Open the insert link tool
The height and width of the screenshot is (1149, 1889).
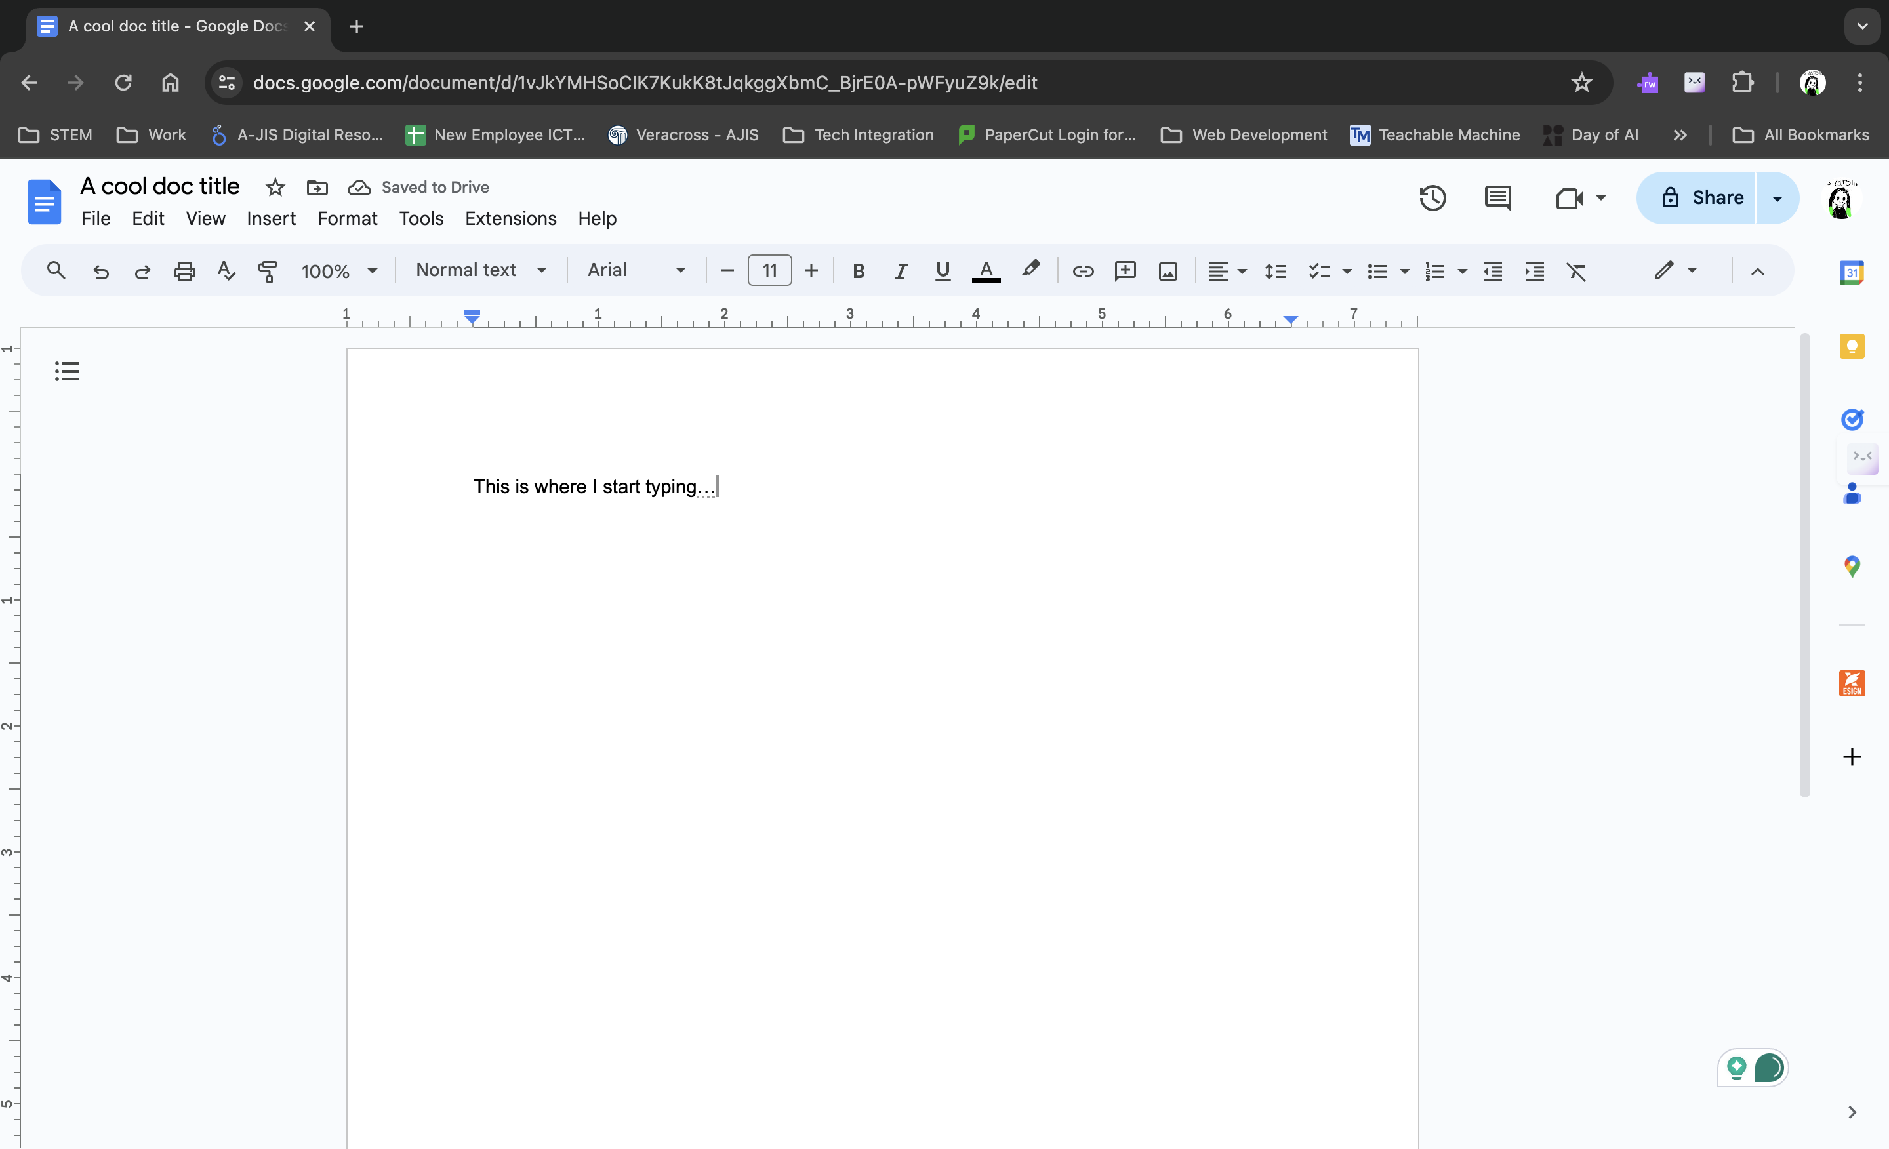click(x=1084, y=271)
